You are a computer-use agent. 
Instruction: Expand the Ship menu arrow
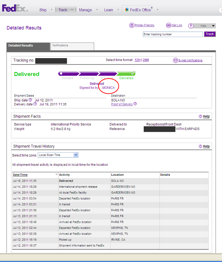click(x=52, y=10)
